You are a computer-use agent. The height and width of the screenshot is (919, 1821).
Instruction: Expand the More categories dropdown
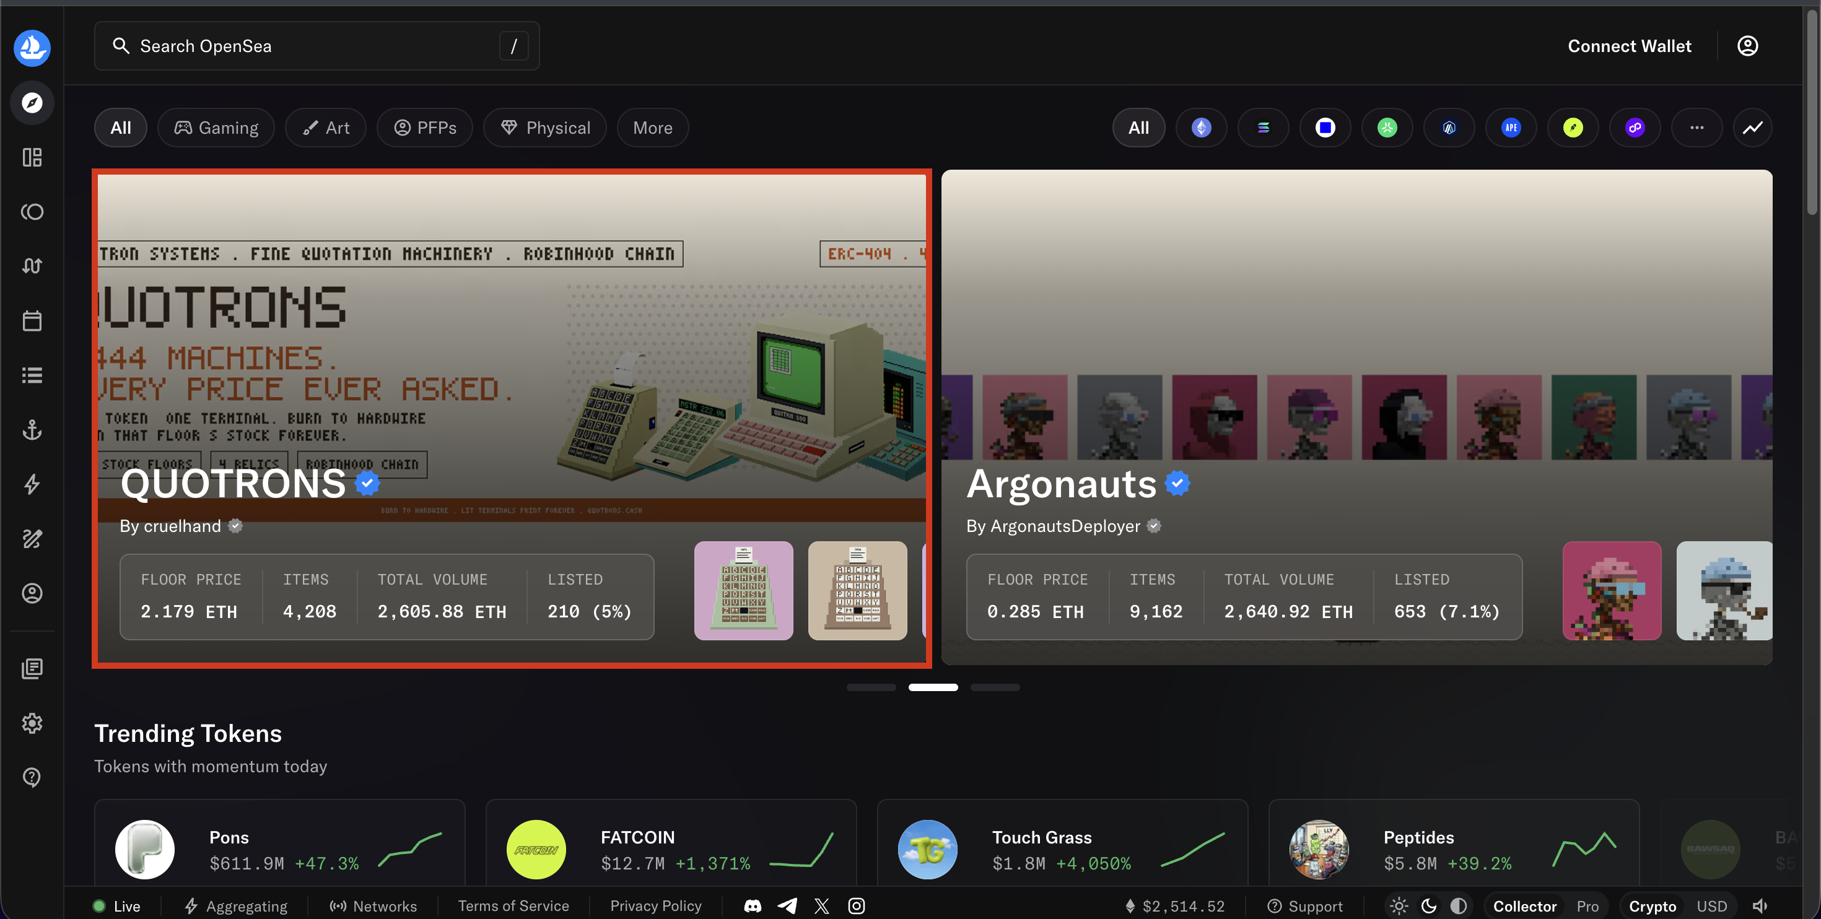coord(652,128)
